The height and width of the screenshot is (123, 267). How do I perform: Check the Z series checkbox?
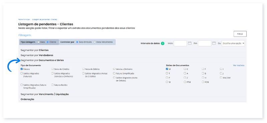[x=185, y=78]
